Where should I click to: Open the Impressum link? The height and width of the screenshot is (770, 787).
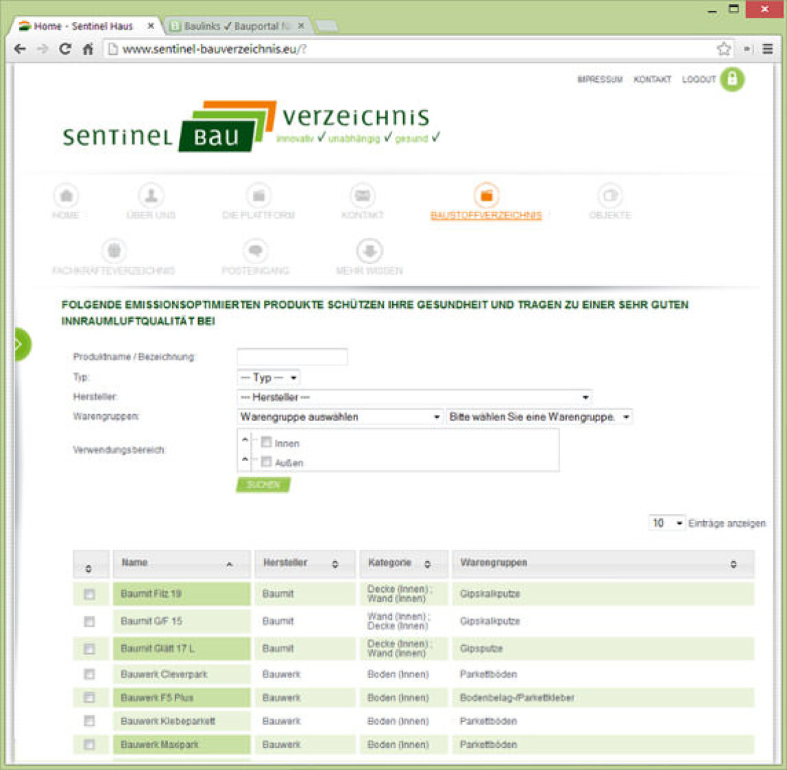click(600, 80)
